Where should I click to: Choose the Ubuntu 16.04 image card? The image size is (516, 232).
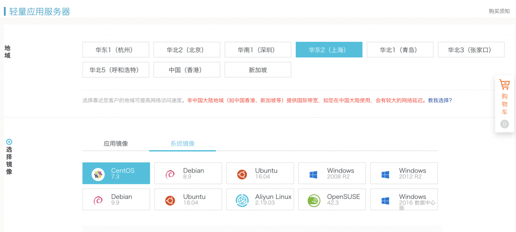(261, 173)
